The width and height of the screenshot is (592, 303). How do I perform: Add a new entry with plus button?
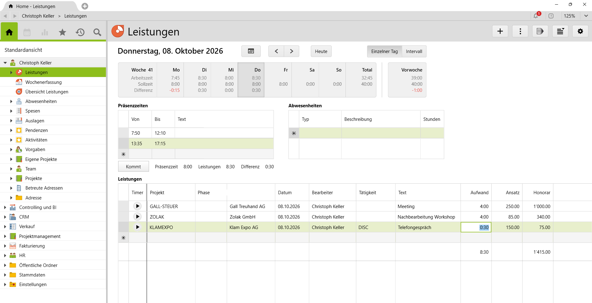click(x=500, y=31)
